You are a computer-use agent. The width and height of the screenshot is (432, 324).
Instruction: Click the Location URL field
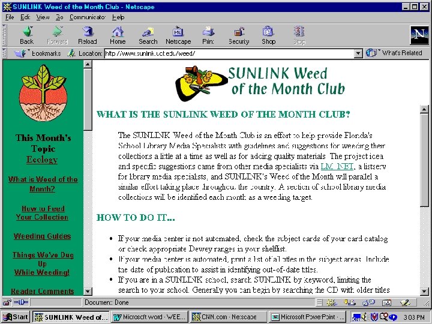click(x=229, y=53)
